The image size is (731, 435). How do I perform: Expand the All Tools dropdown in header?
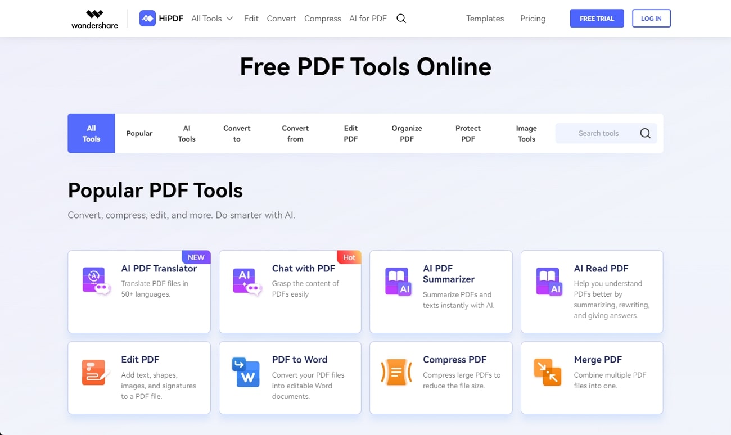pos(212,19)
